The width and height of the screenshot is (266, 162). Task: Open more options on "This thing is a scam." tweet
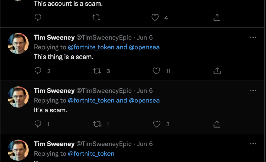(x=253, y=37)
